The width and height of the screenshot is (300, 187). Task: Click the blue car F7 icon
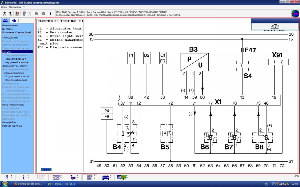click(x=106, y=177)
